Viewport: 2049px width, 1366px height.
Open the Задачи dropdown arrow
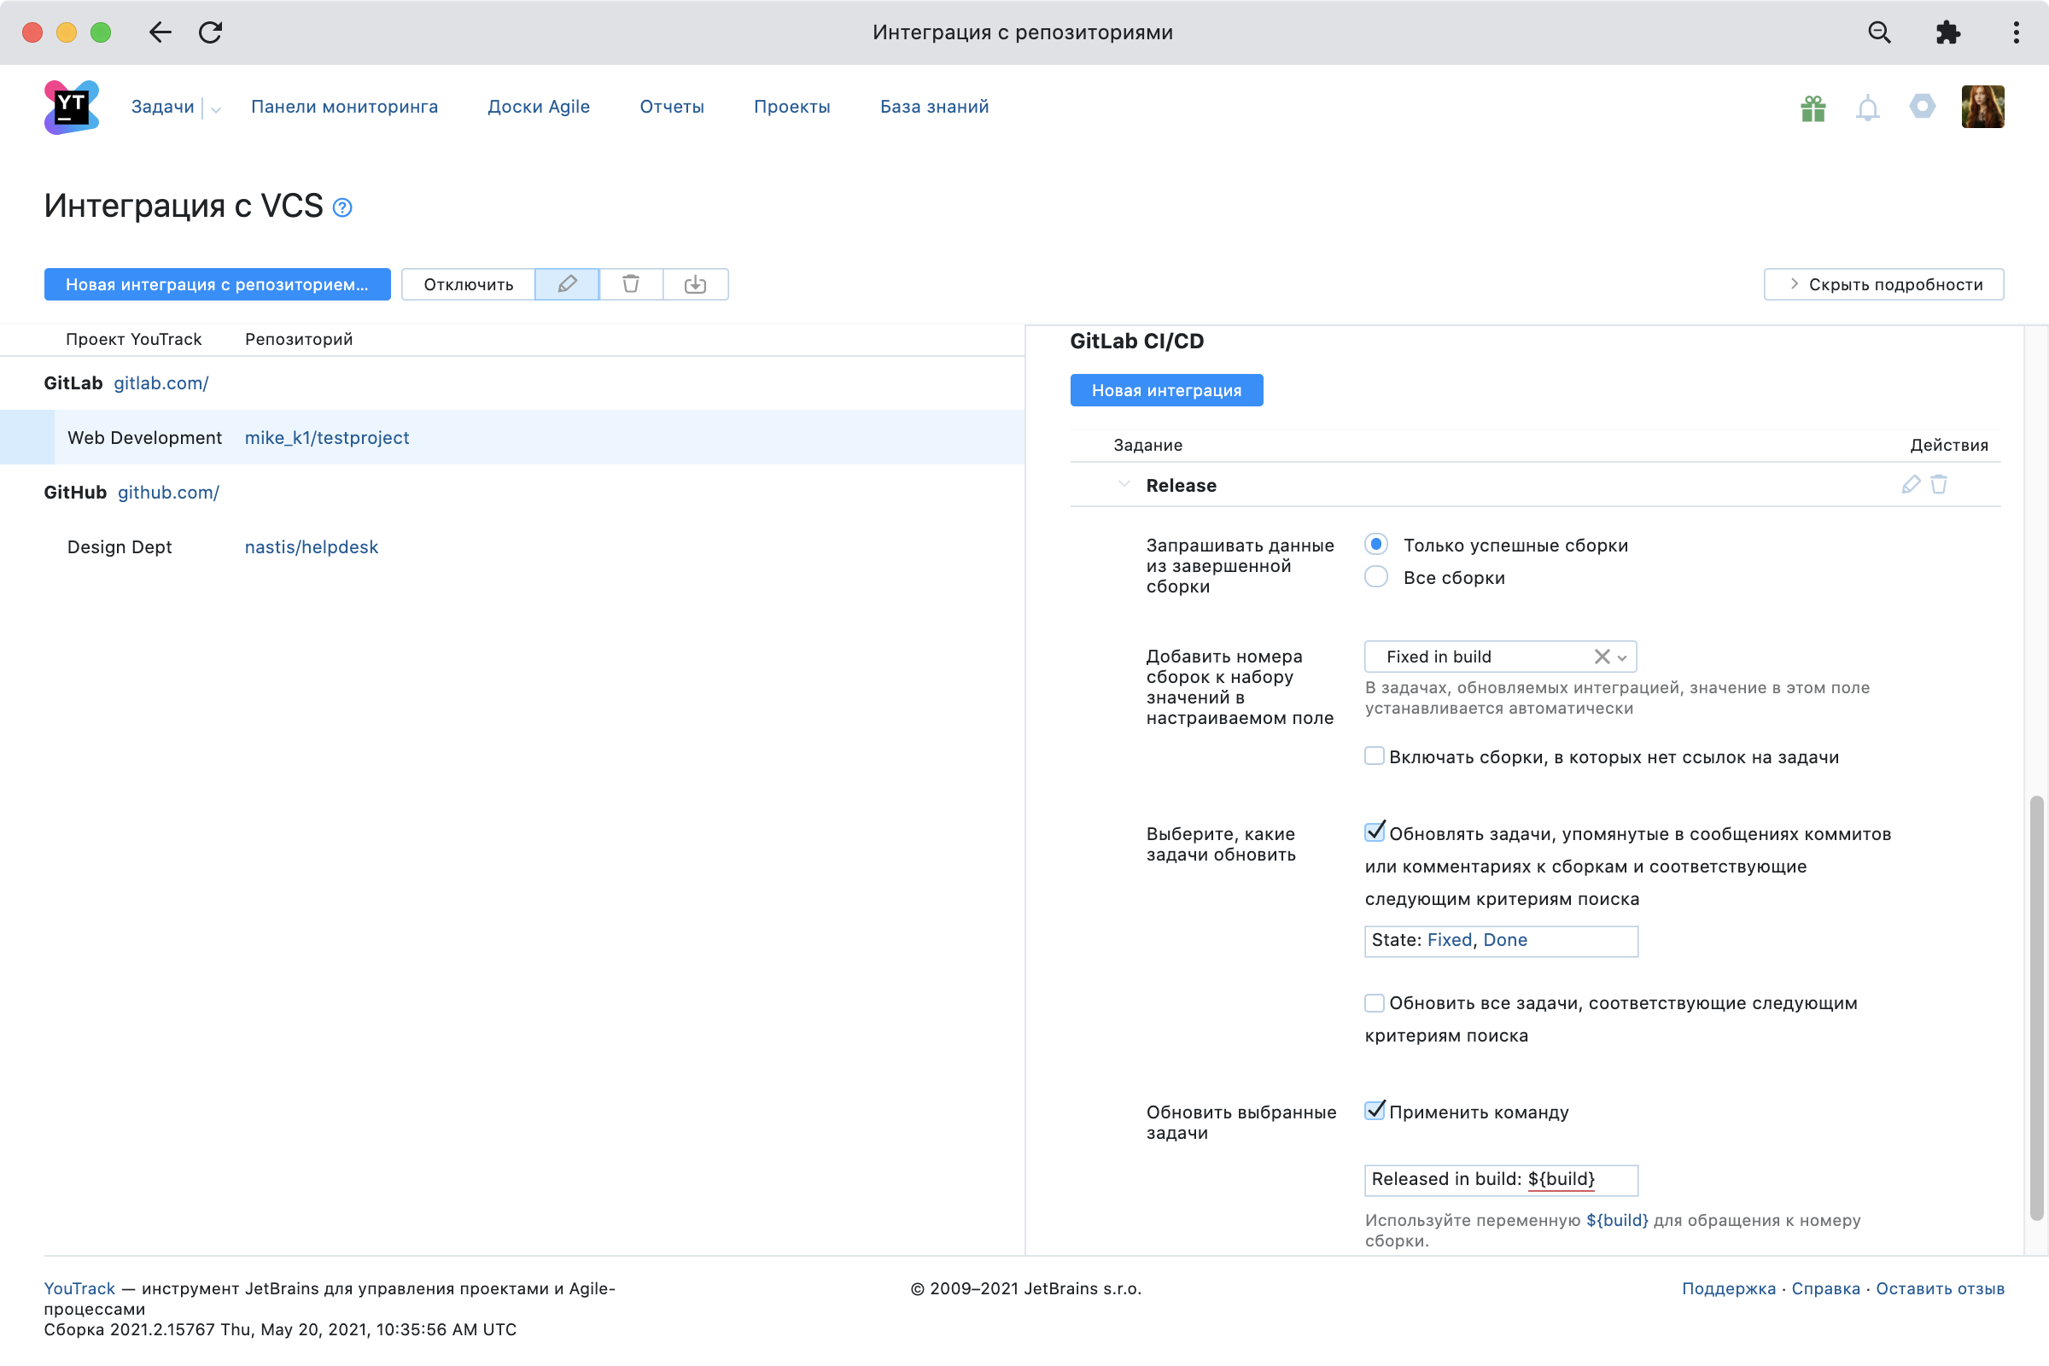(x=216, y=110)
